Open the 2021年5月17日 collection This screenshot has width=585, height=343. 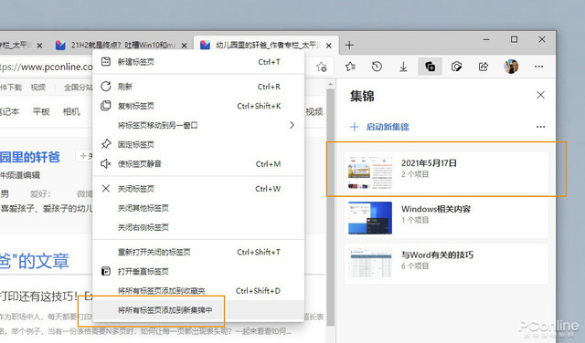click(x=447, y=172)
